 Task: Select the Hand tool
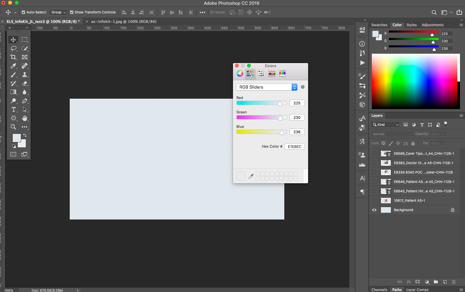tap(24, 118)
